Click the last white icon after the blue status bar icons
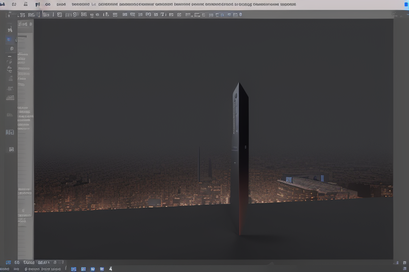409x272 pixels. [110, 269]
